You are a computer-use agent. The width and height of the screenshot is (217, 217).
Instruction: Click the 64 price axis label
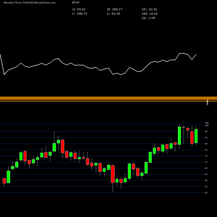[206, 174]
